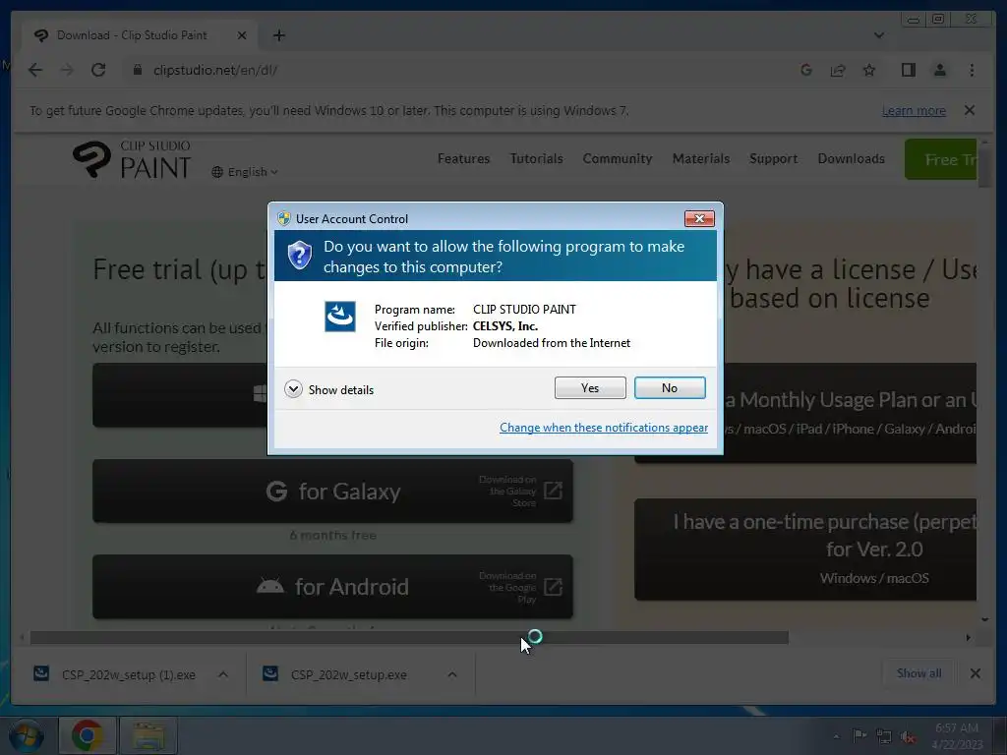Viewport: 1007px width, 755px height.
Task: Click the horizontal scrollbar of the page
Action: coord(409,637)
